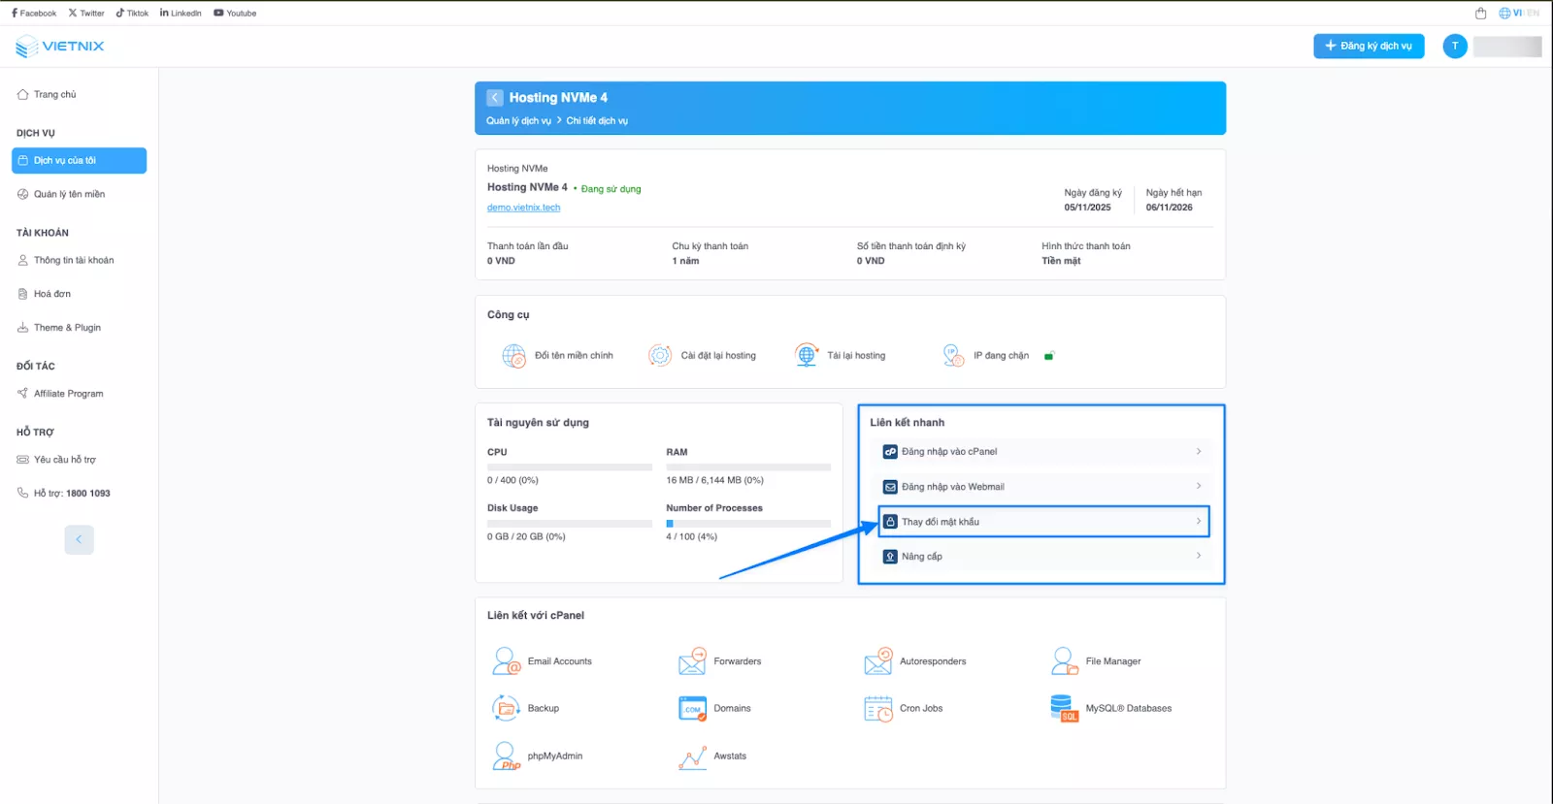The image size is (1553, 804).
Task: Open the Cron Jobs icon
Action: [x=877, y=709]
